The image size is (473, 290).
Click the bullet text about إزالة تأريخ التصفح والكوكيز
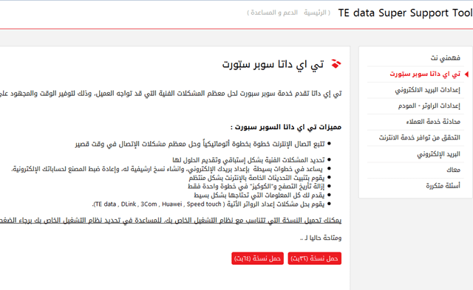tap(256, 187)
